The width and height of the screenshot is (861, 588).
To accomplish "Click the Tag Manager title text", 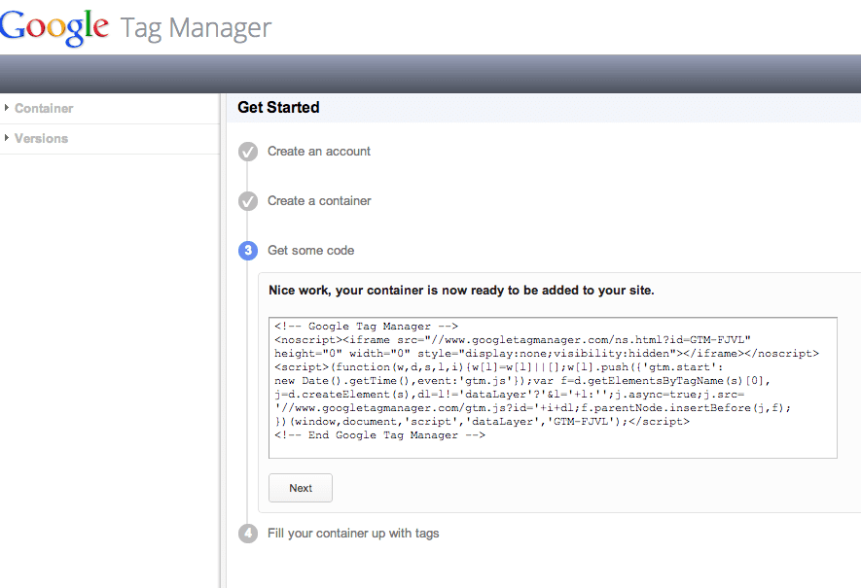I will pos(195,27).
